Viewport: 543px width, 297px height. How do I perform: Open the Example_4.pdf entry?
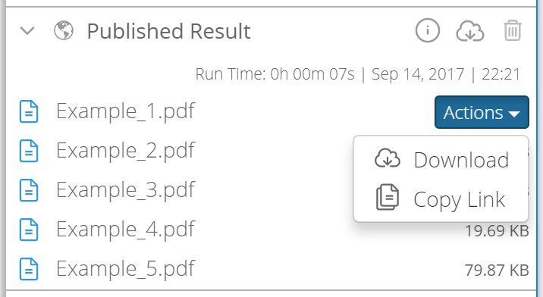coord(126,230)
